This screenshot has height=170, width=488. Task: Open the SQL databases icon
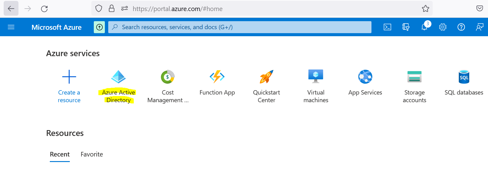point(464,77)
